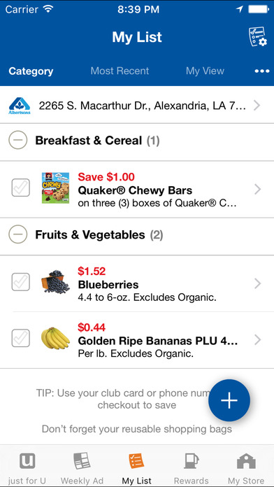Tap the Quaker Chewy Bars product thumbnail
Screen dimensions: 274x487
click(55, 188)
